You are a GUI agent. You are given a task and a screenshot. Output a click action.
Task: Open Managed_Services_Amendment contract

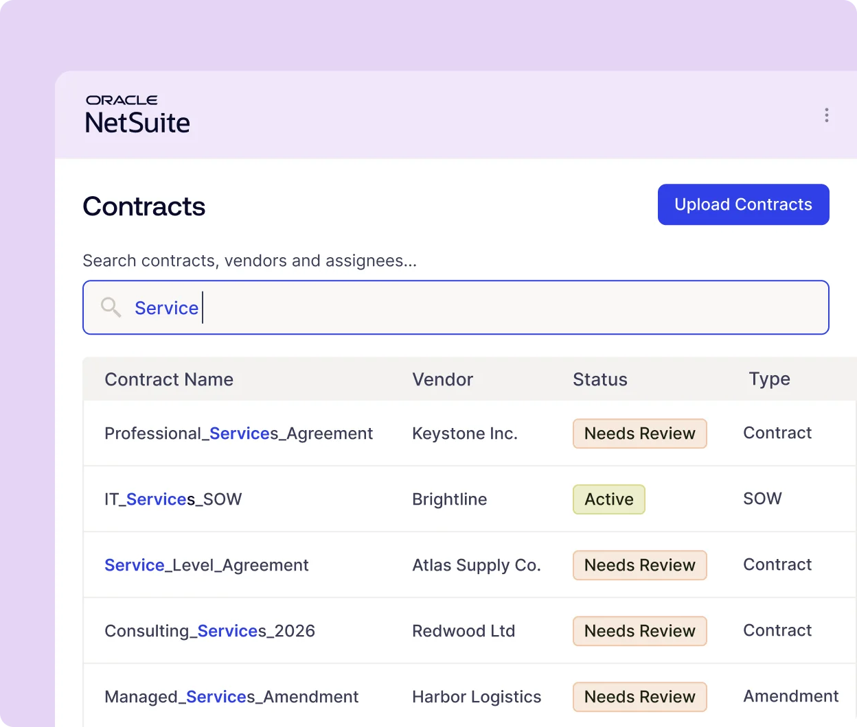tap(231, 697)
